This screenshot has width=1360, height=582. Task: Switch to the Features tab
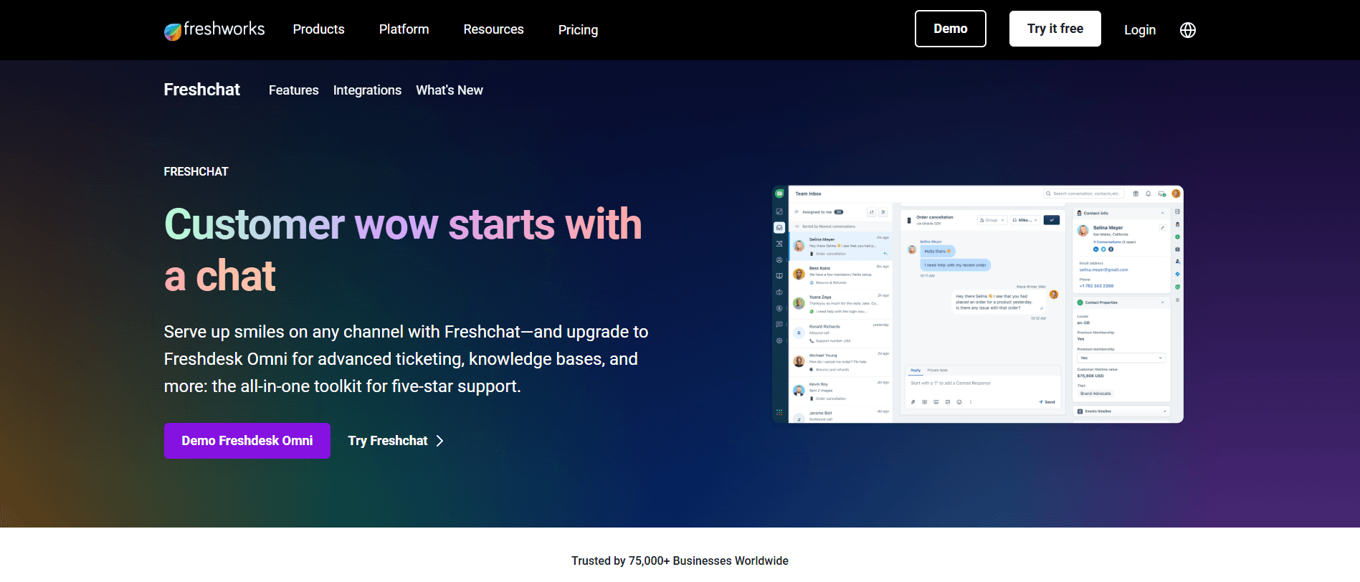[294, 90]
